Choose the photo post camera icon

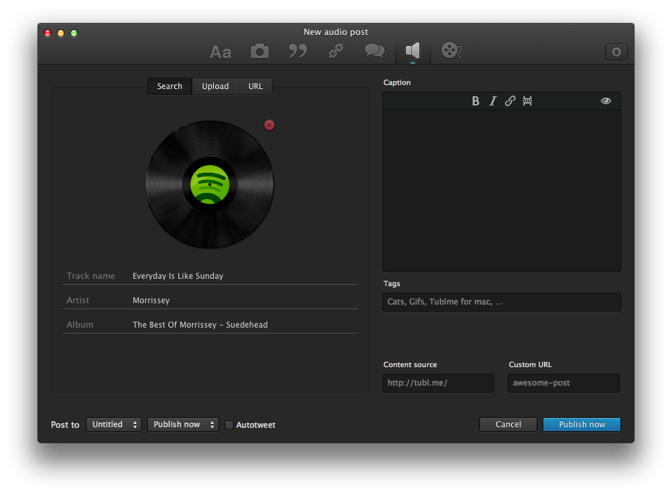tap(259, 51)
